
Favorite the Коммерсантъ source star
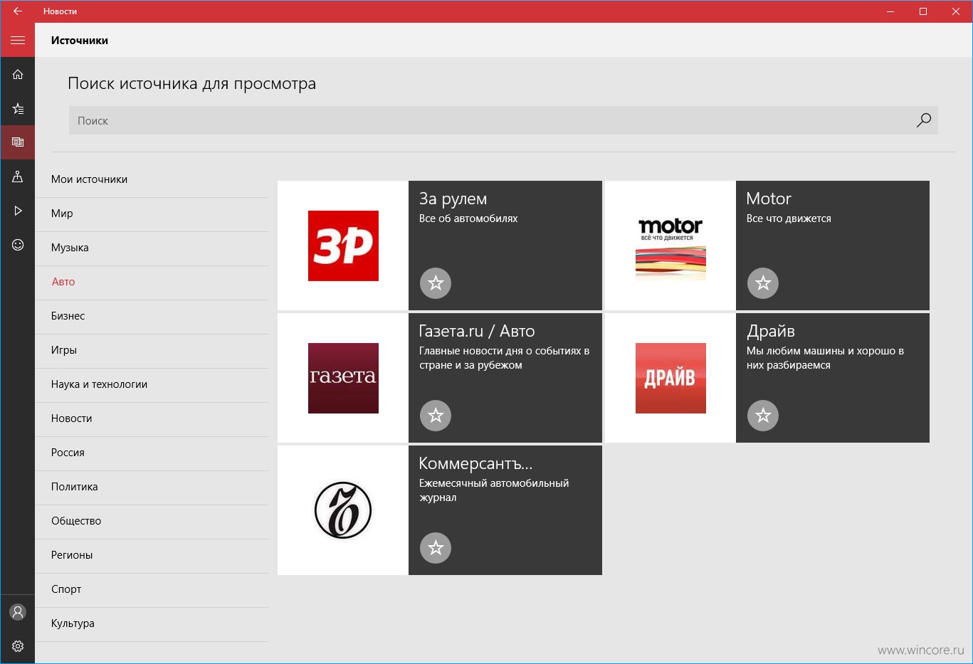(436, 548)
